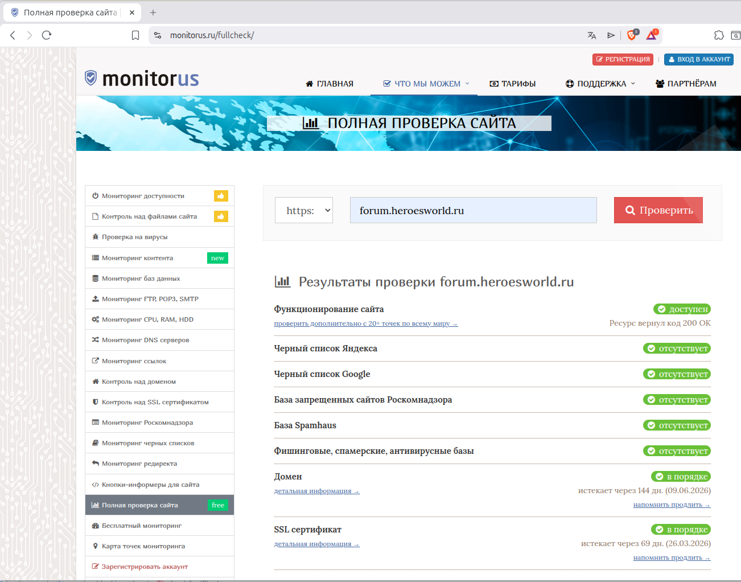Select the Полная проверка сайта browser tab
This screenshot has width=741, height=582.
(71, 13)
